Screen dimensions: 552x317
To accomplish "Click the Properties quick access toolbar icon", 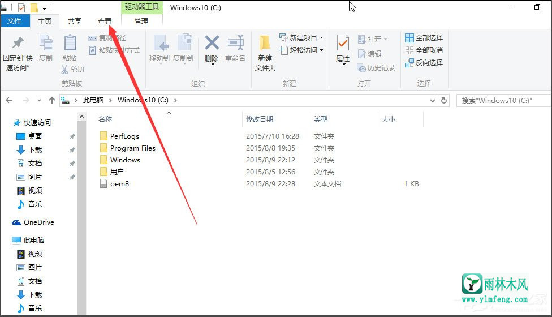I will coord(21,7).
